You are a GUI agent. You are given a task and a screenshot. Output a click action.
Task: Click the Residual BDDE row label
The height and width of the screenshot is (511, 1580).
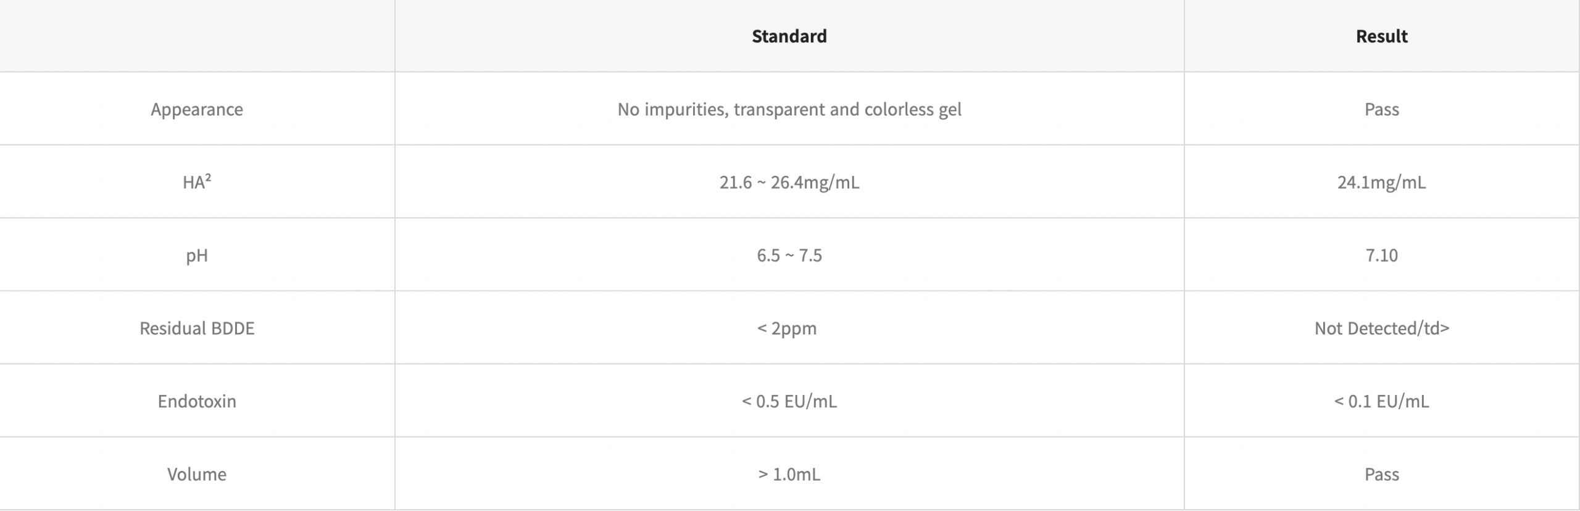197,328
